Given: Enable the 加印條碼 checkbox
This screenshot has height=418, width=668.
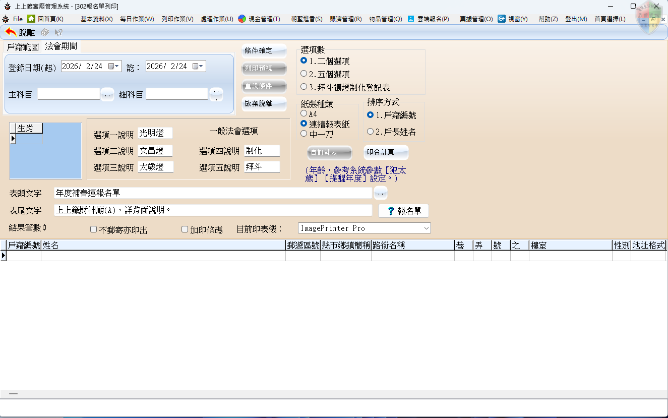Looking at the screenshot, I should 185,229.
